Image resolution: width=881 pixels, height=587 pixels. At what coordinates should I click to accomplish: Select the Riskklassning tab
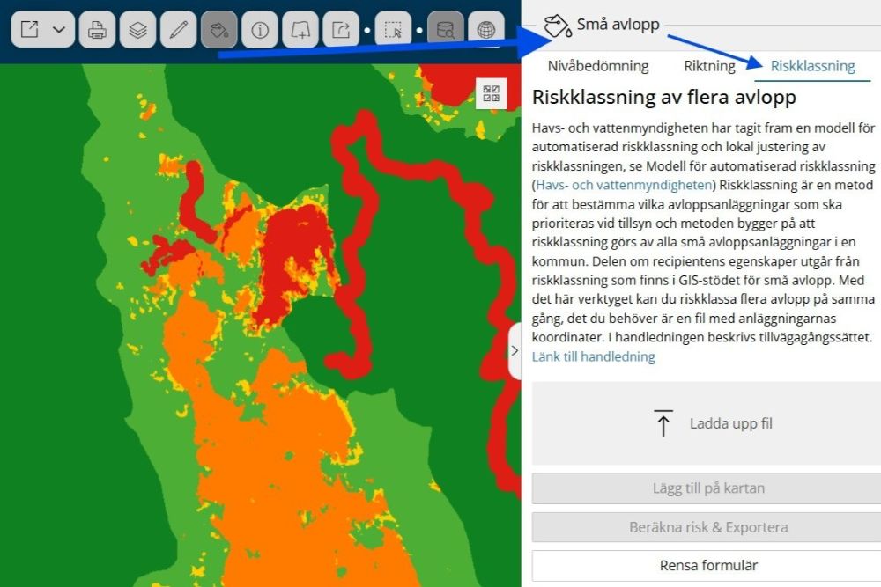pos(811,65)
